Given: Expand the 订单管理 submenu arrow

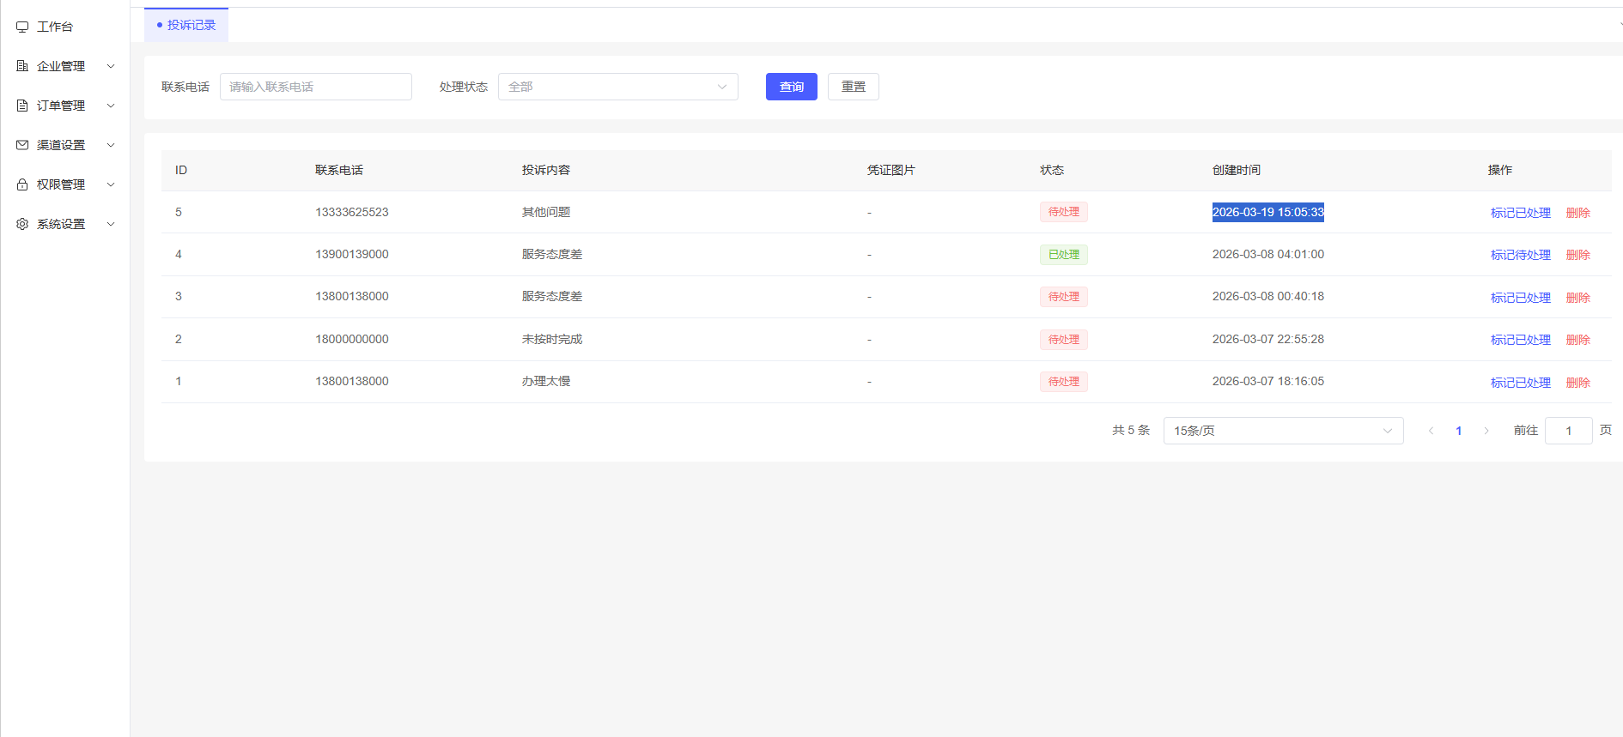Looking at the screenshot, I should [111, 106].
